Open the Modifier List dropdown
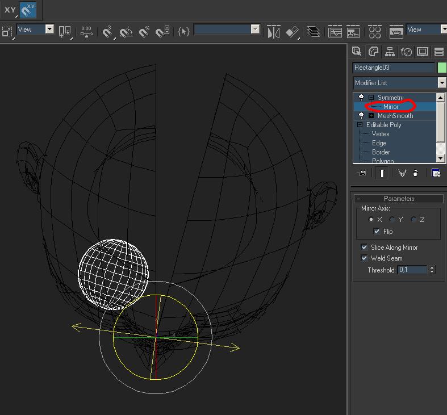The width and height of the screenshot is (447, 415). pyautogui.click(x=442, y=83)
